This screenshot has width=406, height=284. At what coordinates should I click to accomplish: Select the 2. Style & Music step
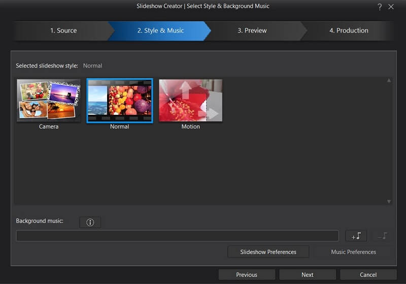tap(160, 30)
